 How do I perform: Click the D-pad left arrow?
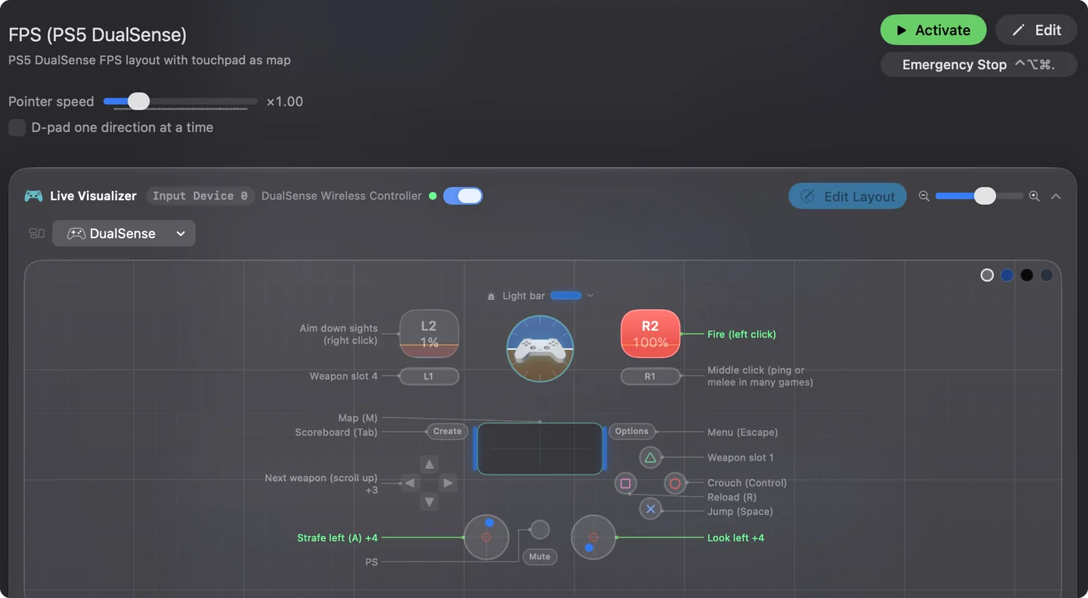point(410,483)
